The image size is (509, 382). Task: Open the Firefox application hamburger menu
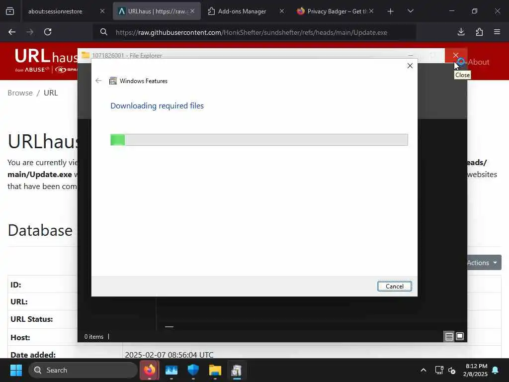(x=497, y=32)
